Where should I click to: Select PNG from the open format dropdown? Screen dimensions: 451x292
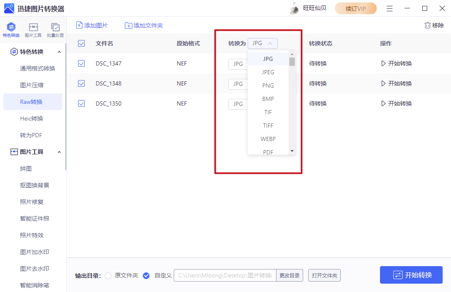pyautogui.click(x=268, y=85)
